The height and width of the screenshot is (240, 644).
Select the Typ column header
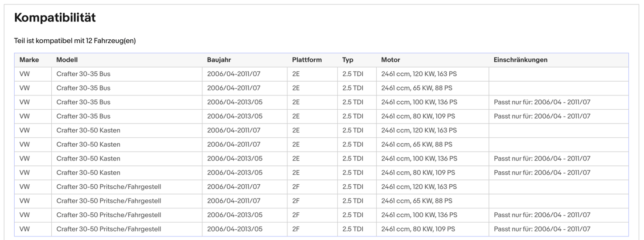(x=348, y=60)
